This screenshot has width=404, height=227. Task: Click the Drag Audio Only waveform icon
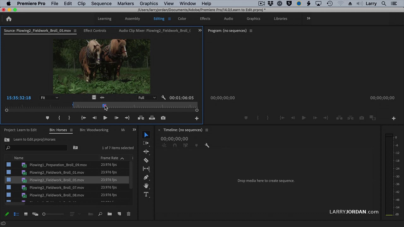[102, 98]
